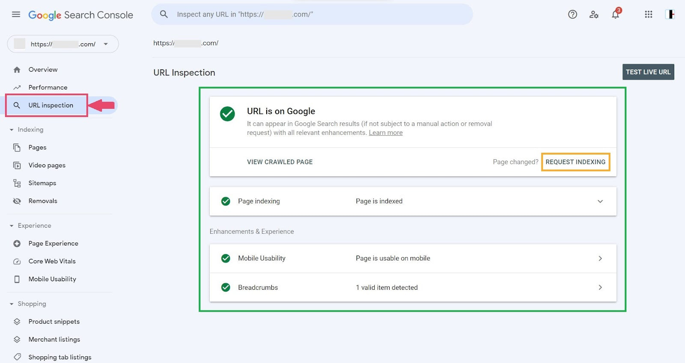Viewport: 685px width, 363px height.
Task: Click the Removals hidden-eye icon
Action: click(17, 201)
